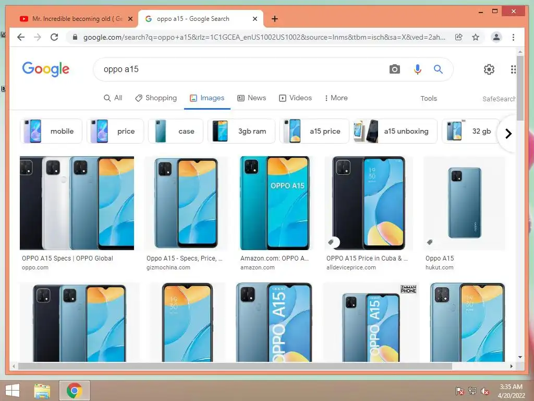Click the Chrome taskbar icon
The width and height of the screenshot is (534, 401).
tap(74, 391)
